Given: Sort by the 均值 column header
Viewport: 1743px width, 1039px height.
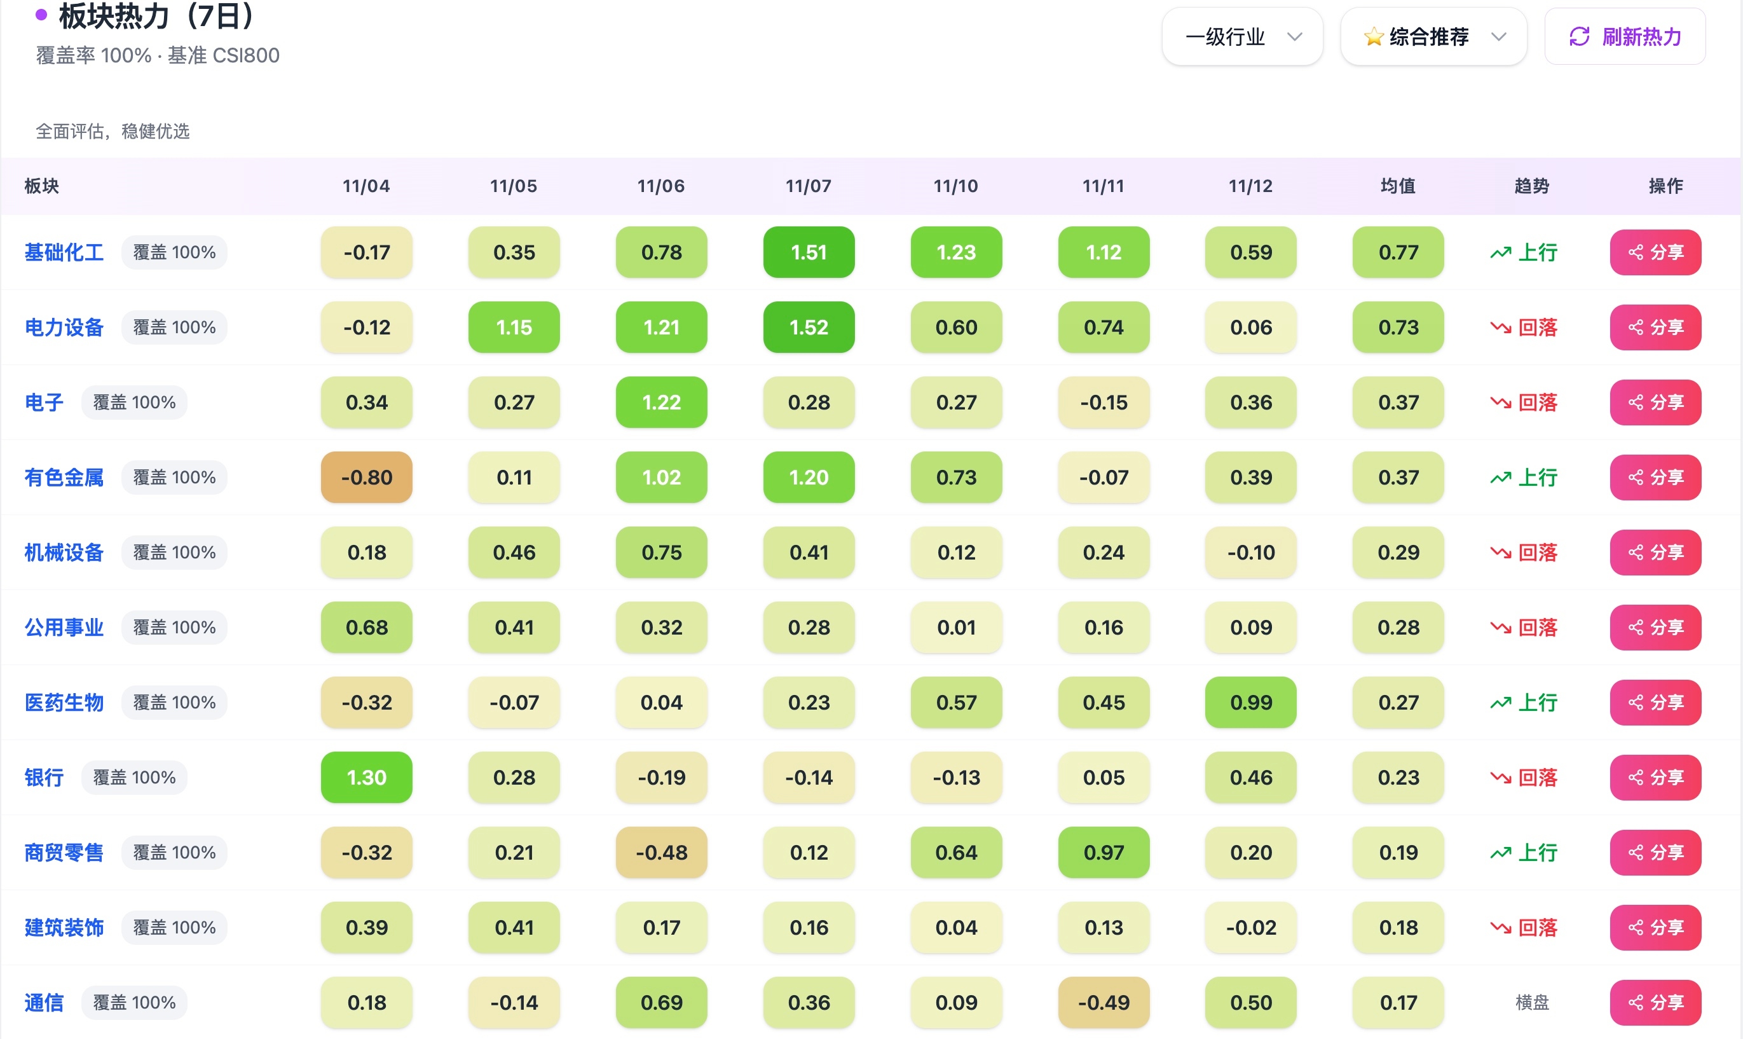Looking at the screenshot, I should (x=1397, y=186).
